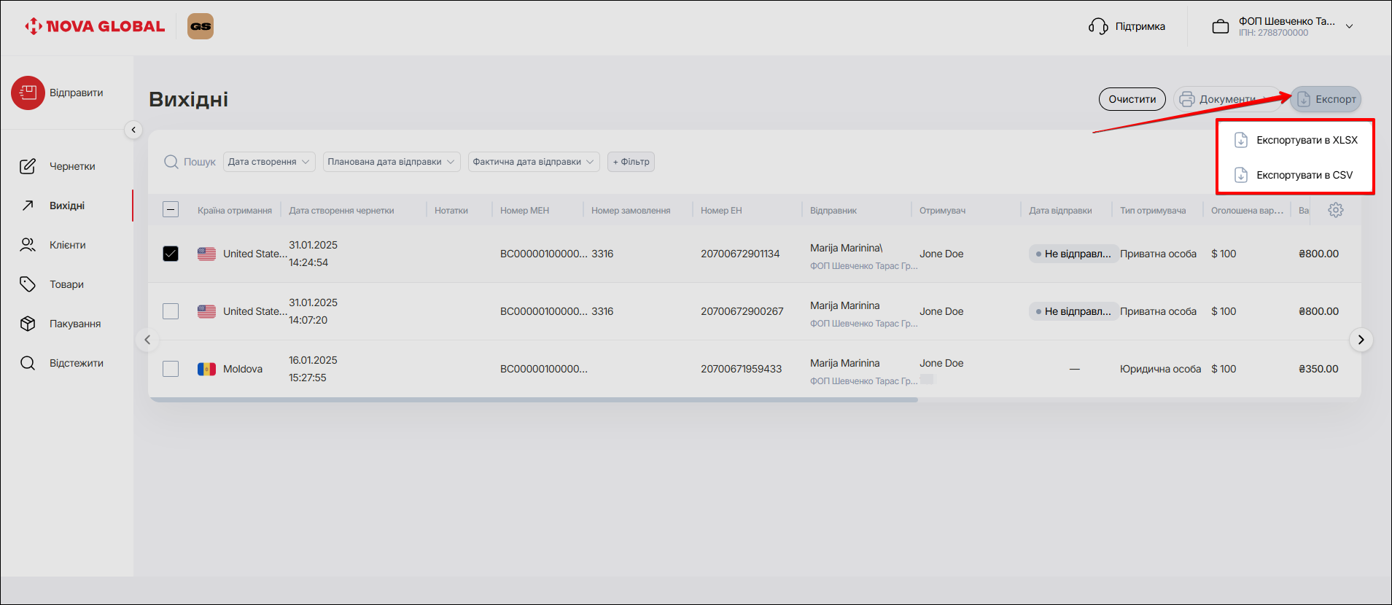1392x605 pixels.
Task: Toggle the select-all checkbox in table header
Action: point(171,210)
